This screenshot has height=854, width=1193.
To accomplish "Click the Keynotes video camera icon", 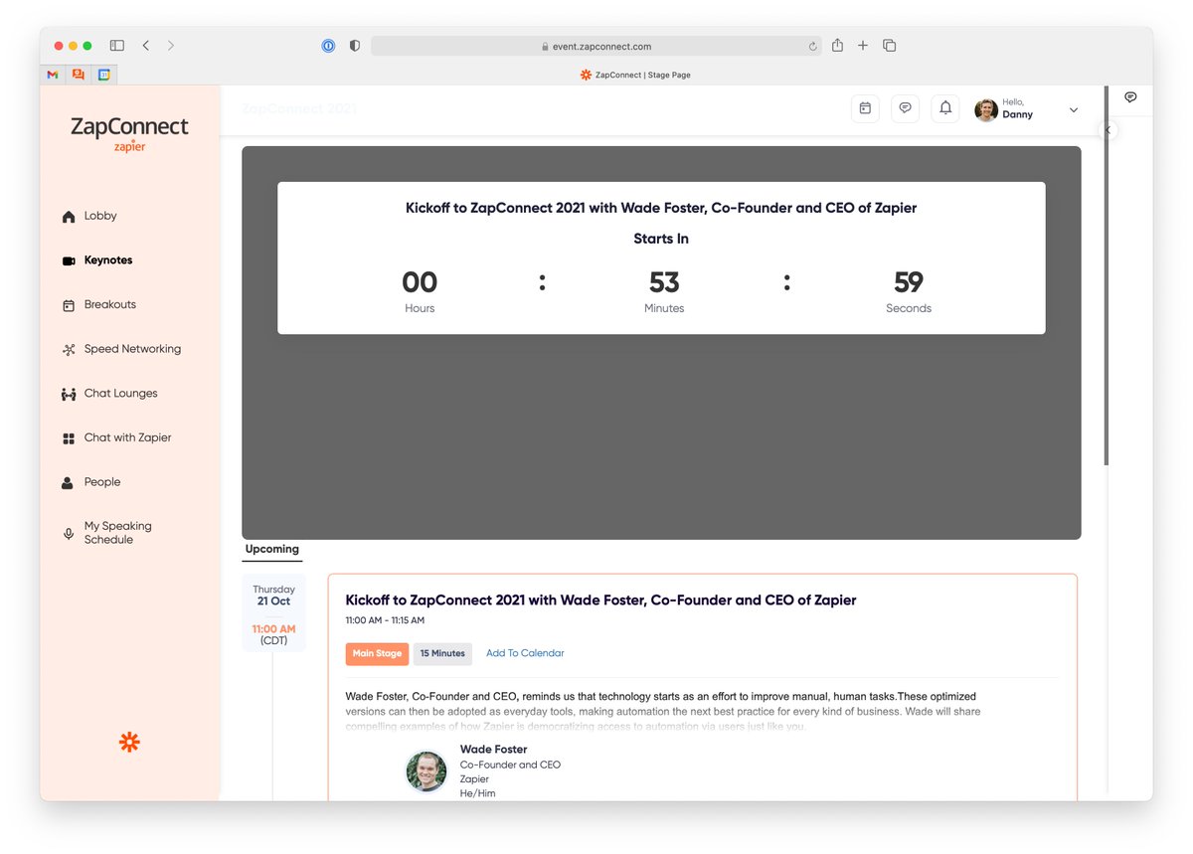I will click(x=69, y=260).
